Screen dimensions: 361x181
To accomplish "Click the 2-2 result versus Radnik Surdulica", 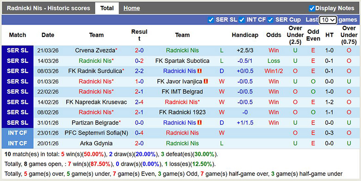I will (139, 71).
